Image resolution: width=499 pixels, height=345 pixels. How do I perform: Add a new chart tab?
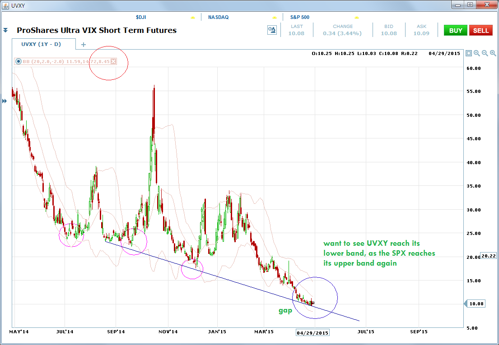coord(84,45)
